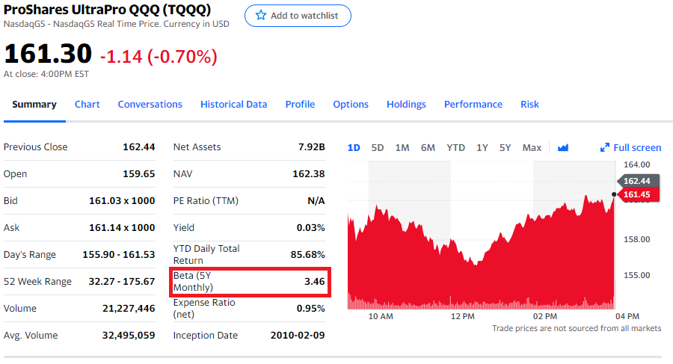
Task: Open the Conversations tab
Action: (x=150, y=105)
